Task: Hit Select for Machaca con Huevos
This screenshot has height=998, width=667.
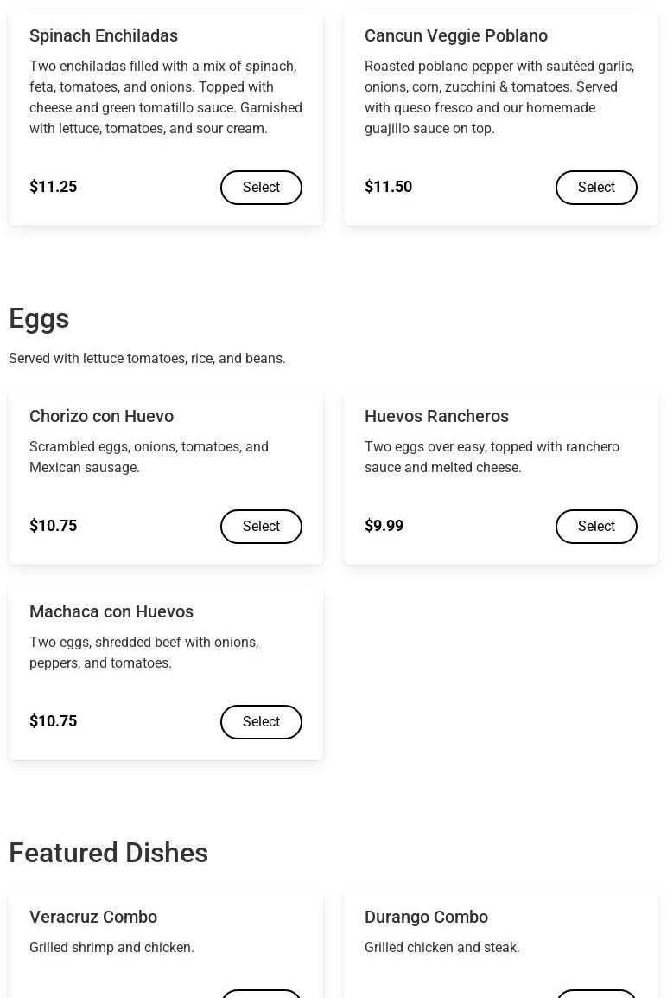Action: (x=261, y=722)
